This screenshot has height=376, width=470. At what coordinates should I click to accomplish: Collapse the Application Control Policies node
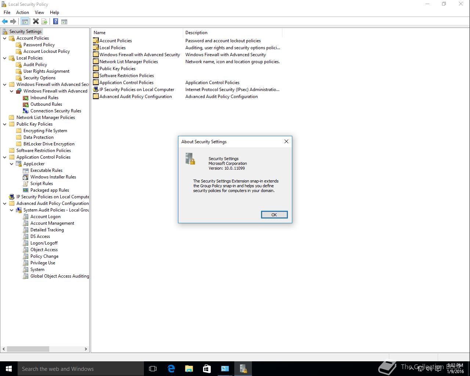pos(5,157)
